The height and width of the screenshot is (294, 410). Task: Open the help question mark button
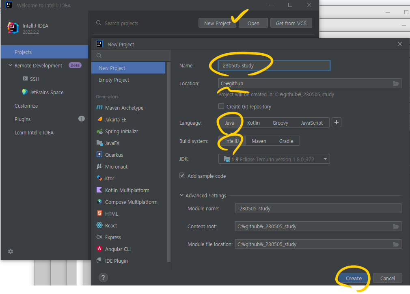(103, 277)
